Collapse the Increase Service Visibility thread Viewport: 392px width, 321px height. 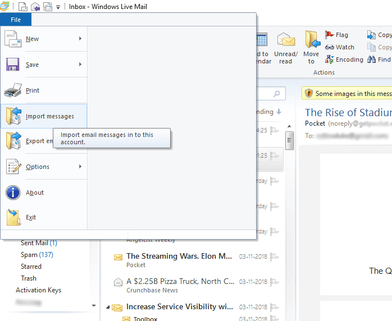point(108,308)
